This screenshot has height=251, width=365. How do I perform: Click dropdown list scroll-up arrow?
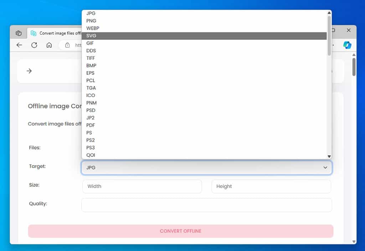pos(329,13)
